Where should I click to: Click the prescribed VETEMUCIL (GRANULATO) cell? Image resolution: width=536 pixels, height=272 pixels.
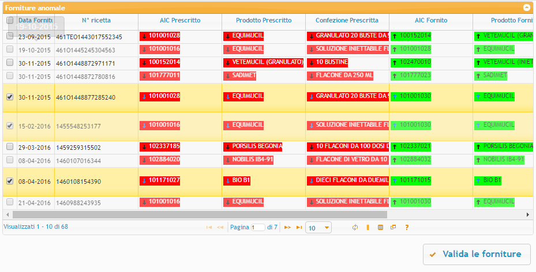tap(264, 62)
